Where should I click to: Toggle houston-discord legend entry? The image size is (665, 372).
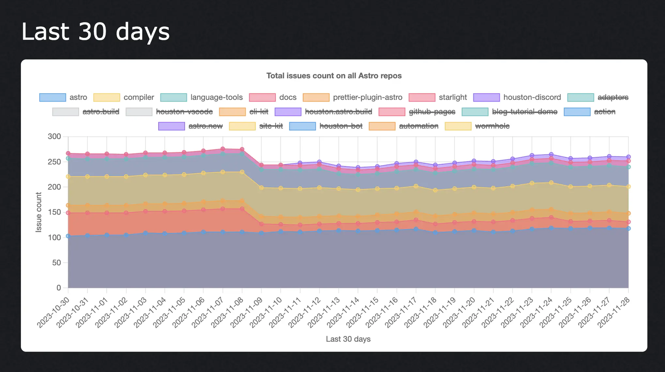(487, 97)
